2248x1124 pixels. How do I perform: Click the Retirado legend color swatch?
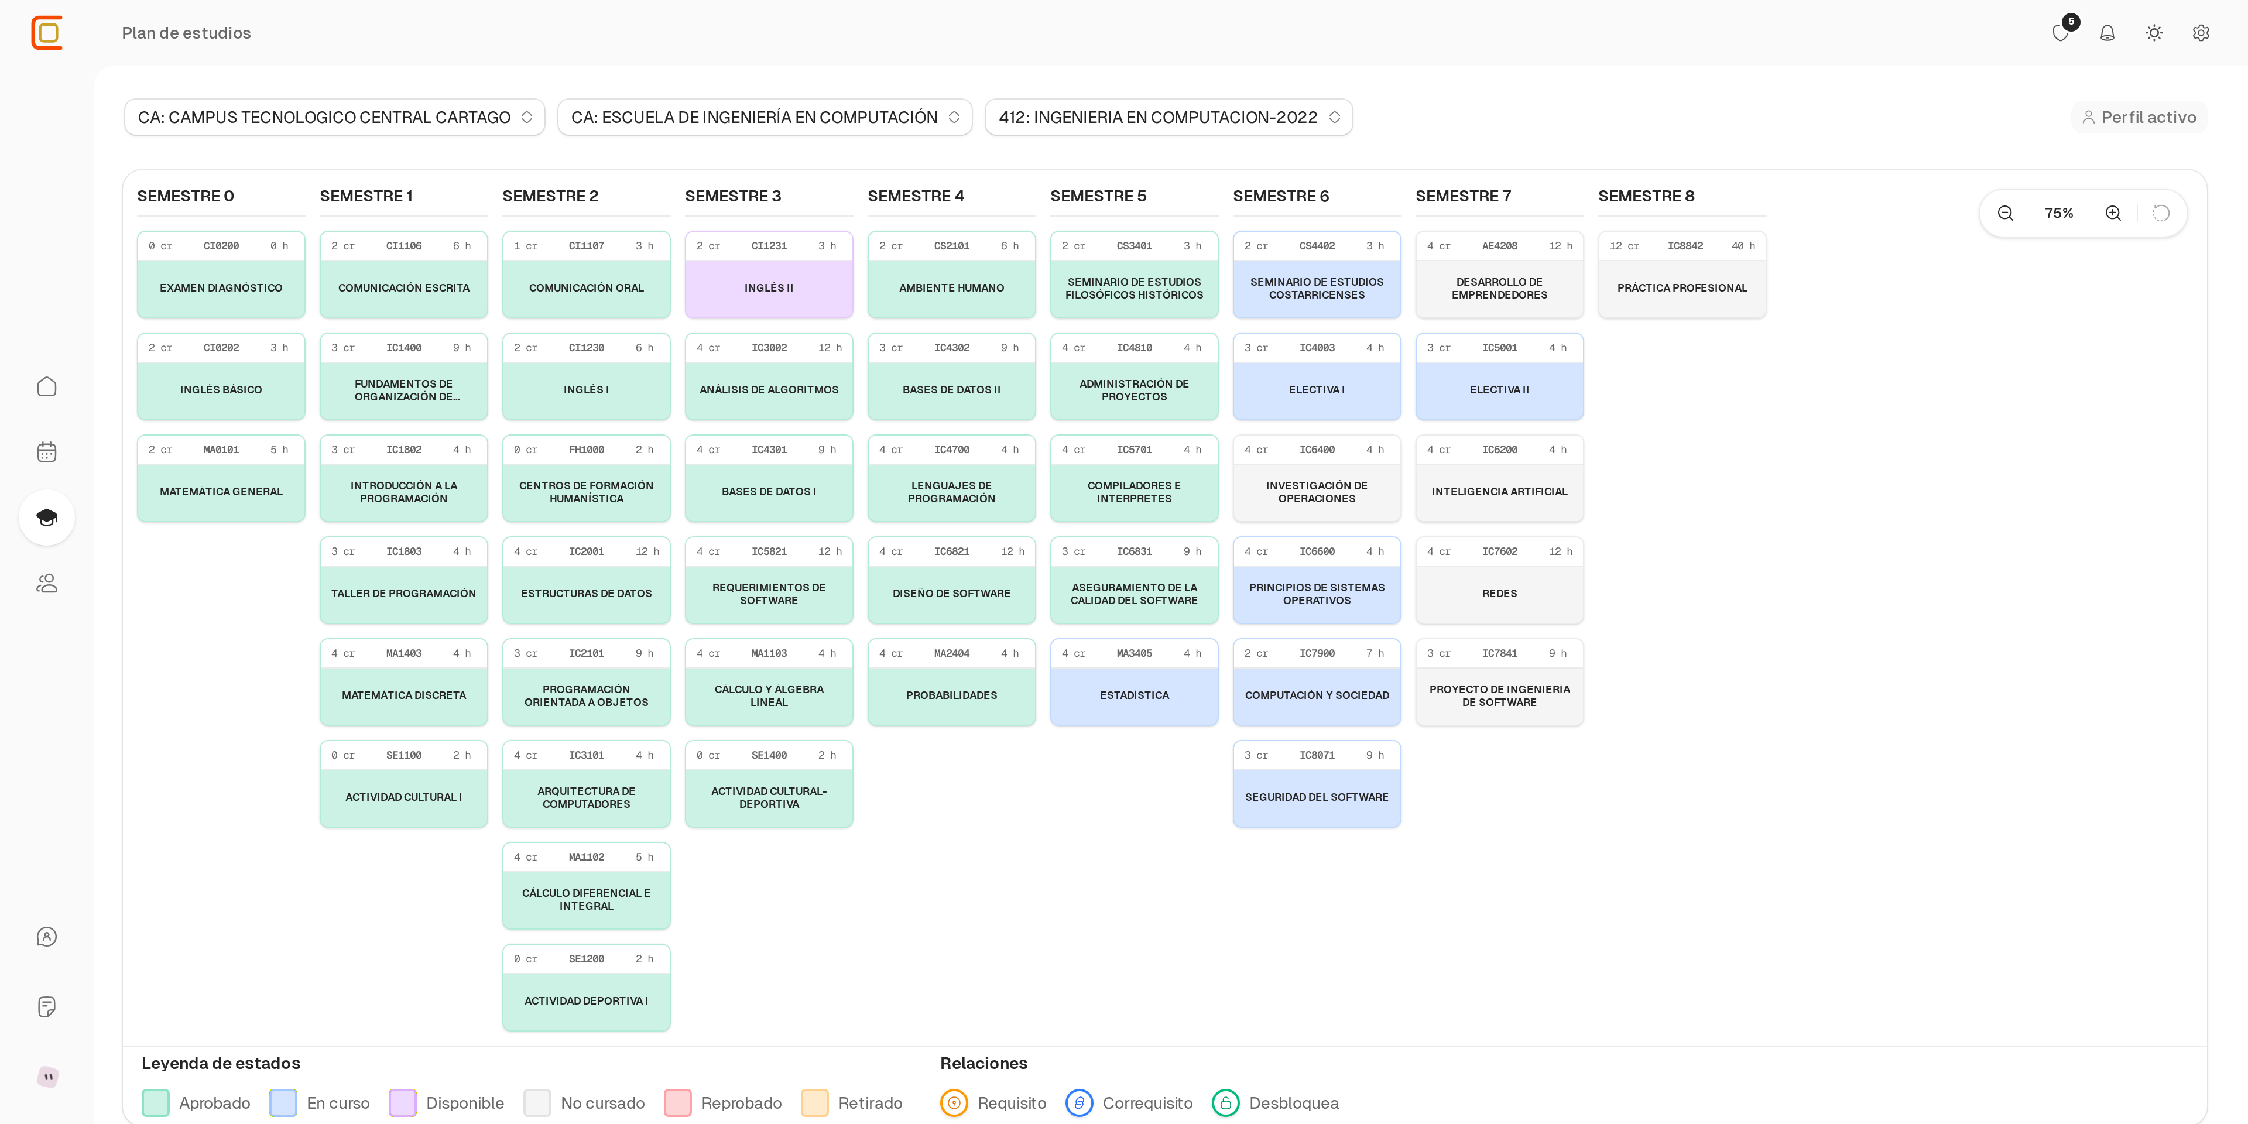[815, 1103]
